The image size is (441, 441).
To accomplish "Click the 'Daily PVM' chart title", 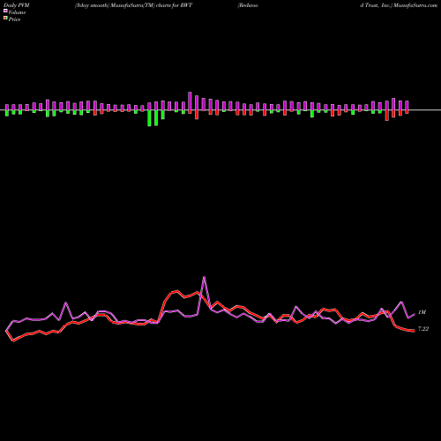I will coord(17,5).
